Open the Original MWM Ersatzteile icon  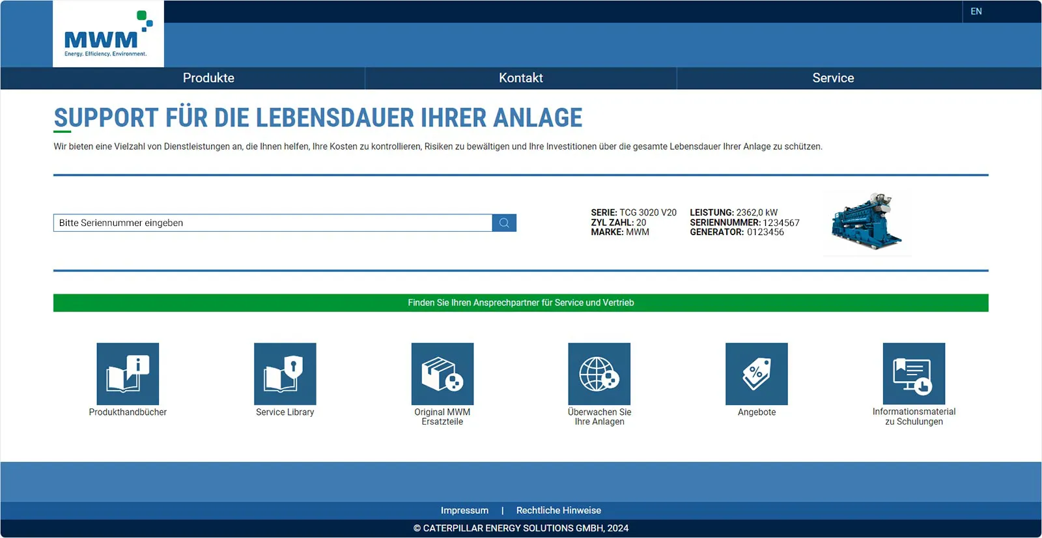click(x=442, y=374)
